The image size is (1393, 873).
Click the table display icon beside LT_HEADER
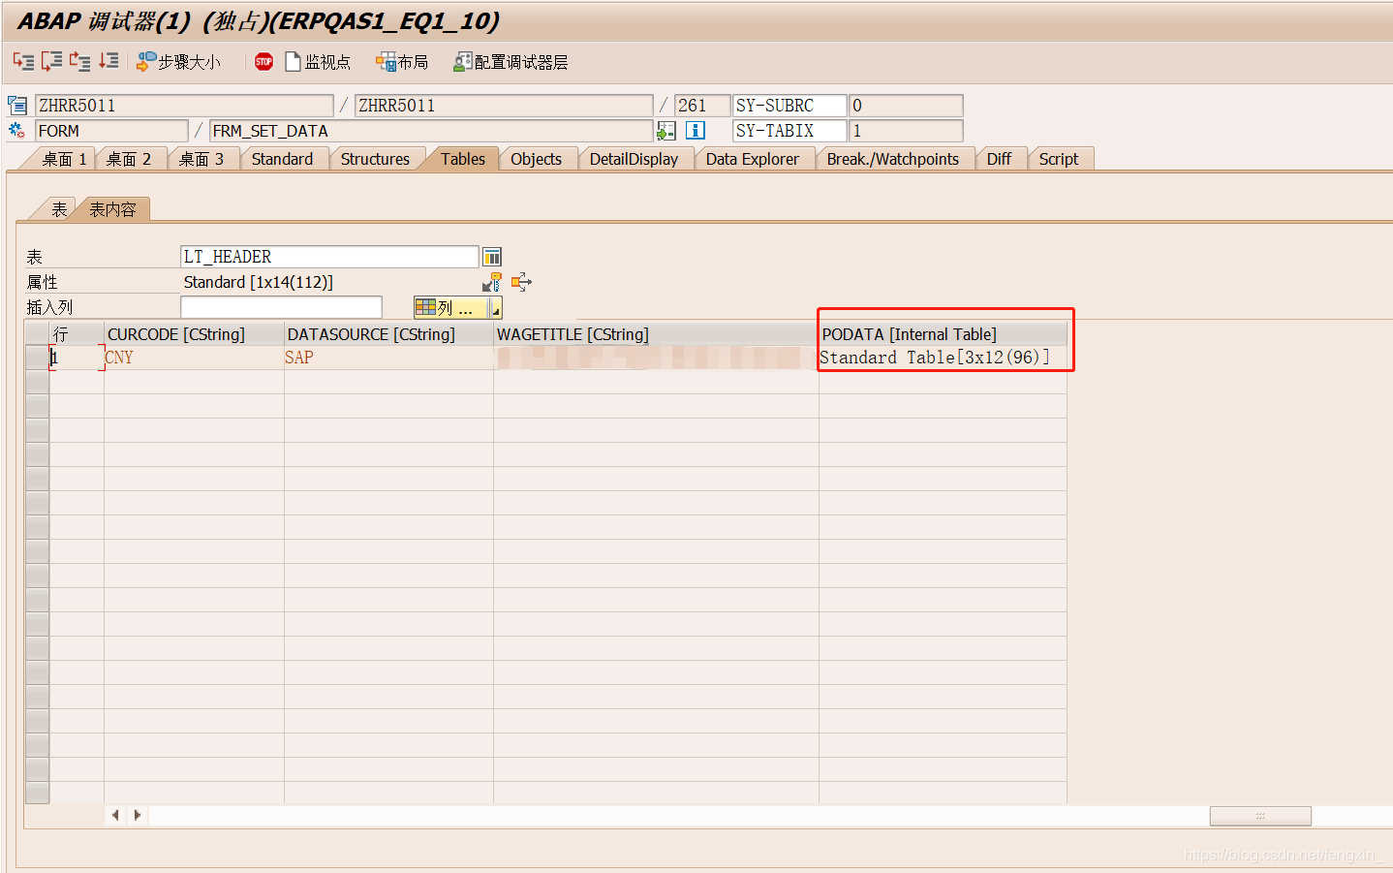(x=492, y=256)
